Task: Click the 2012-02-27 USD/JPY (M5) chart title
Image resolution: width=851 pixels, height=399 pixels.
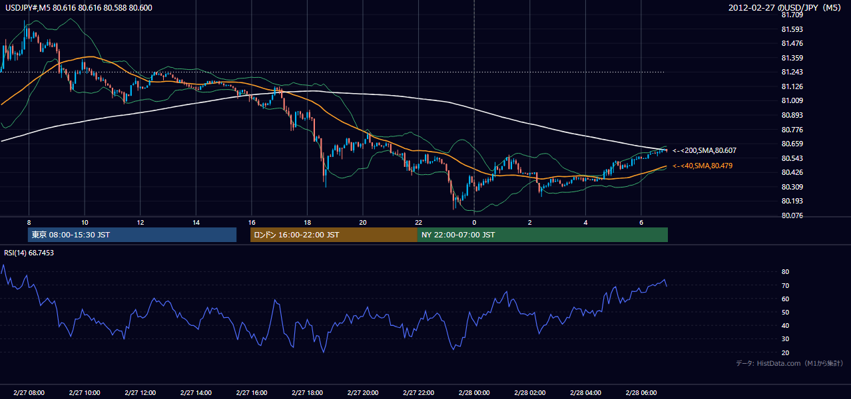Action: click(x=786, y=7)
